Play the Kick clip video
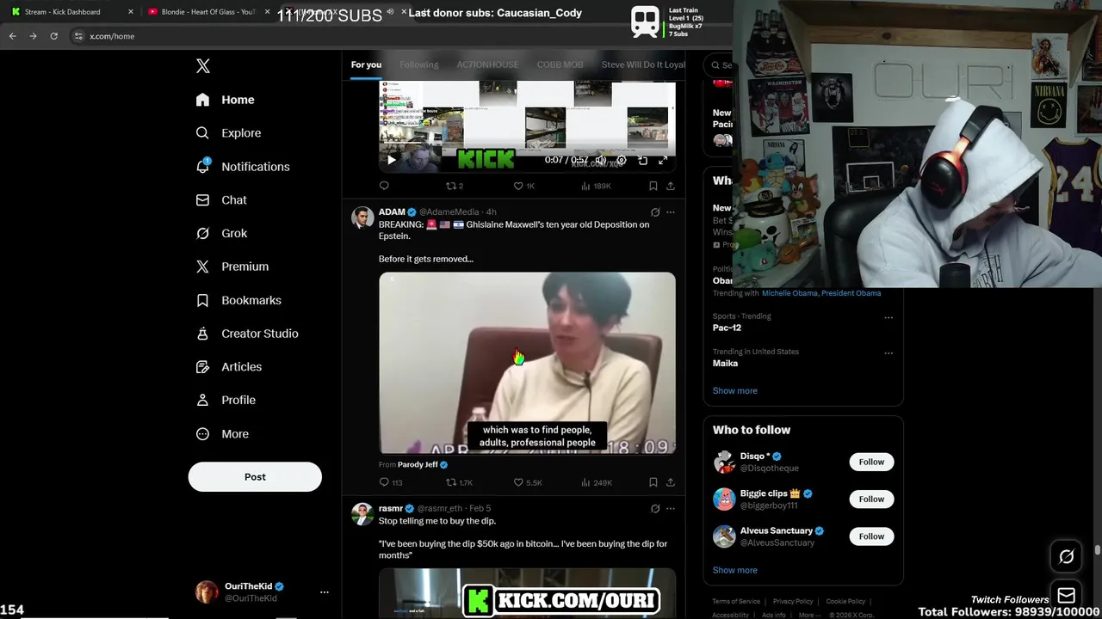 (x=392, y=160)
